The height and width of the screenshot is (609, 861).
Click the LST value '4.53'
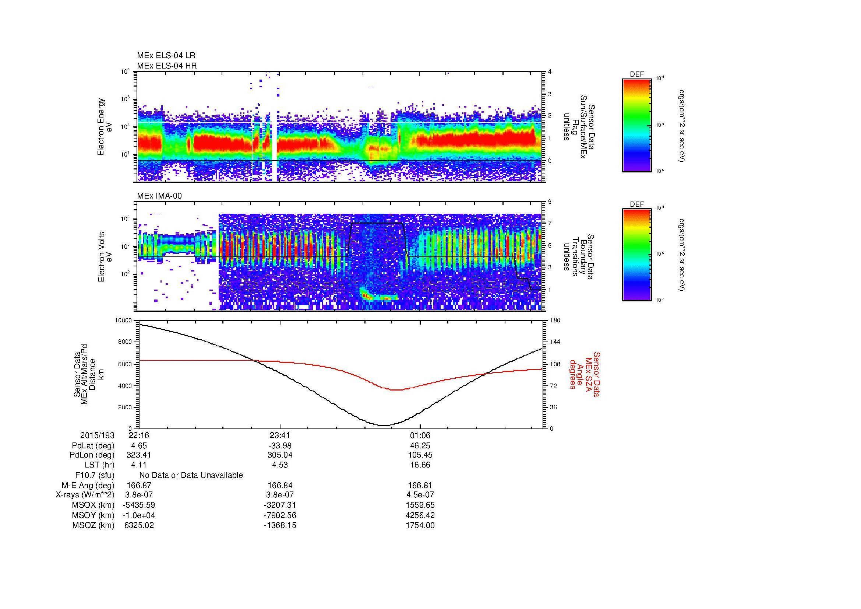280,465
